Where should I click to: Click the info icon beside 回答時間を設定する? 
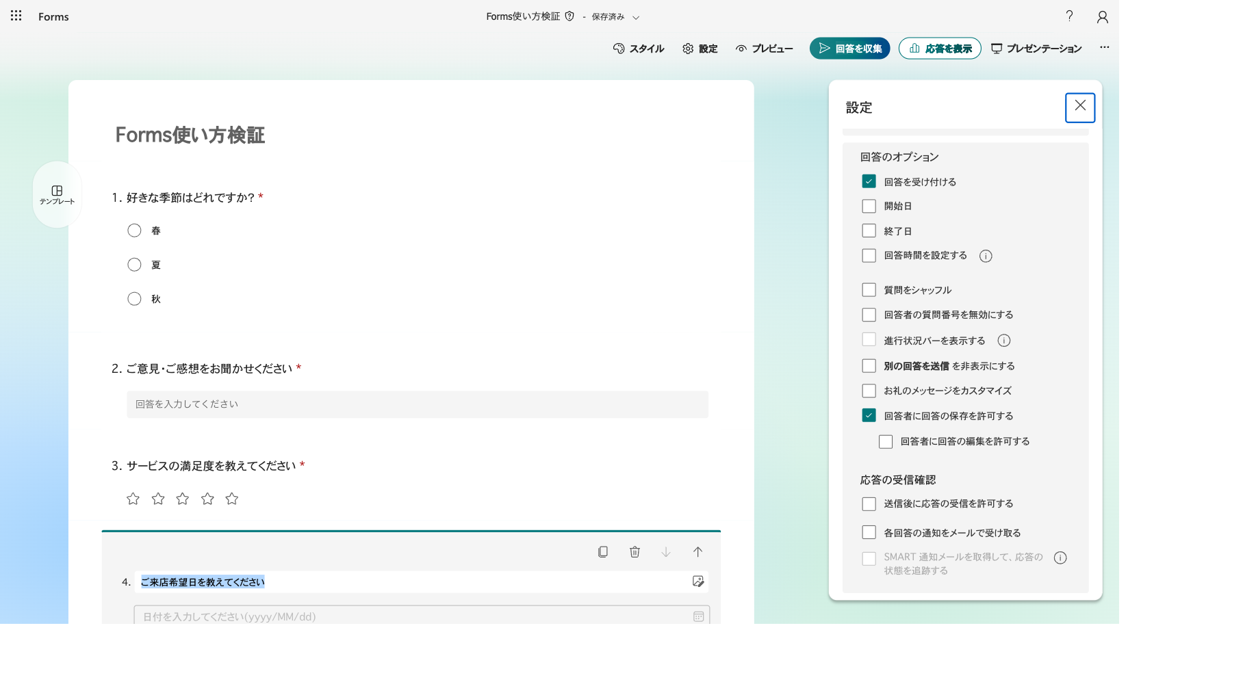(x=986, y=256)
